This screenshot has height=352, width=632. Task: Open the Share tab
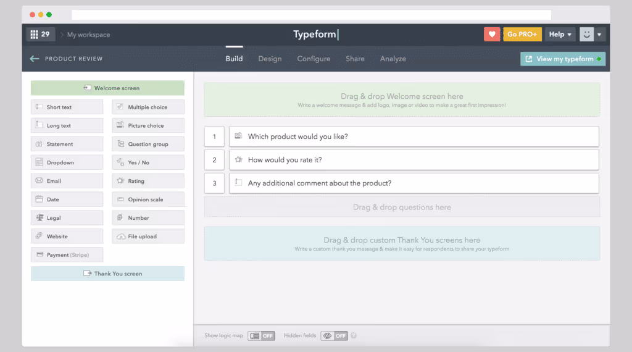355,59
